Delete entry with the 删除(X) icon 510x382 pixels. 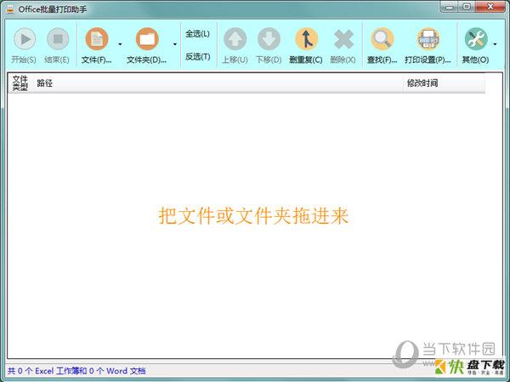pyautogui.click(x=343, y=39)
